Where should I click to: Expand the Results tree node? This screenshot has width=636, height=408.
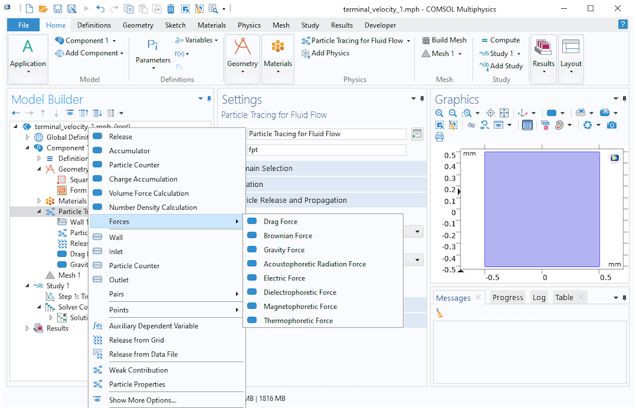coord(27,328)
